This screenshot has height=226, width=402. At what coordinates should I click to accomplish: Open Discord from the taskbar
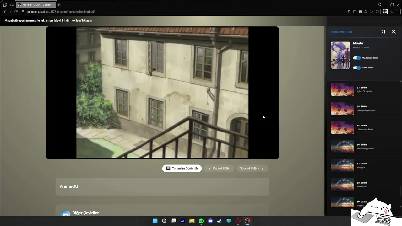point(210,221)
